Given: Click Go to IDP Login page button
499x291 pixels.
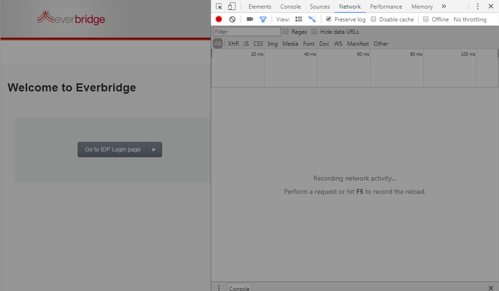Looking at the screenshot, I should 112,150.
